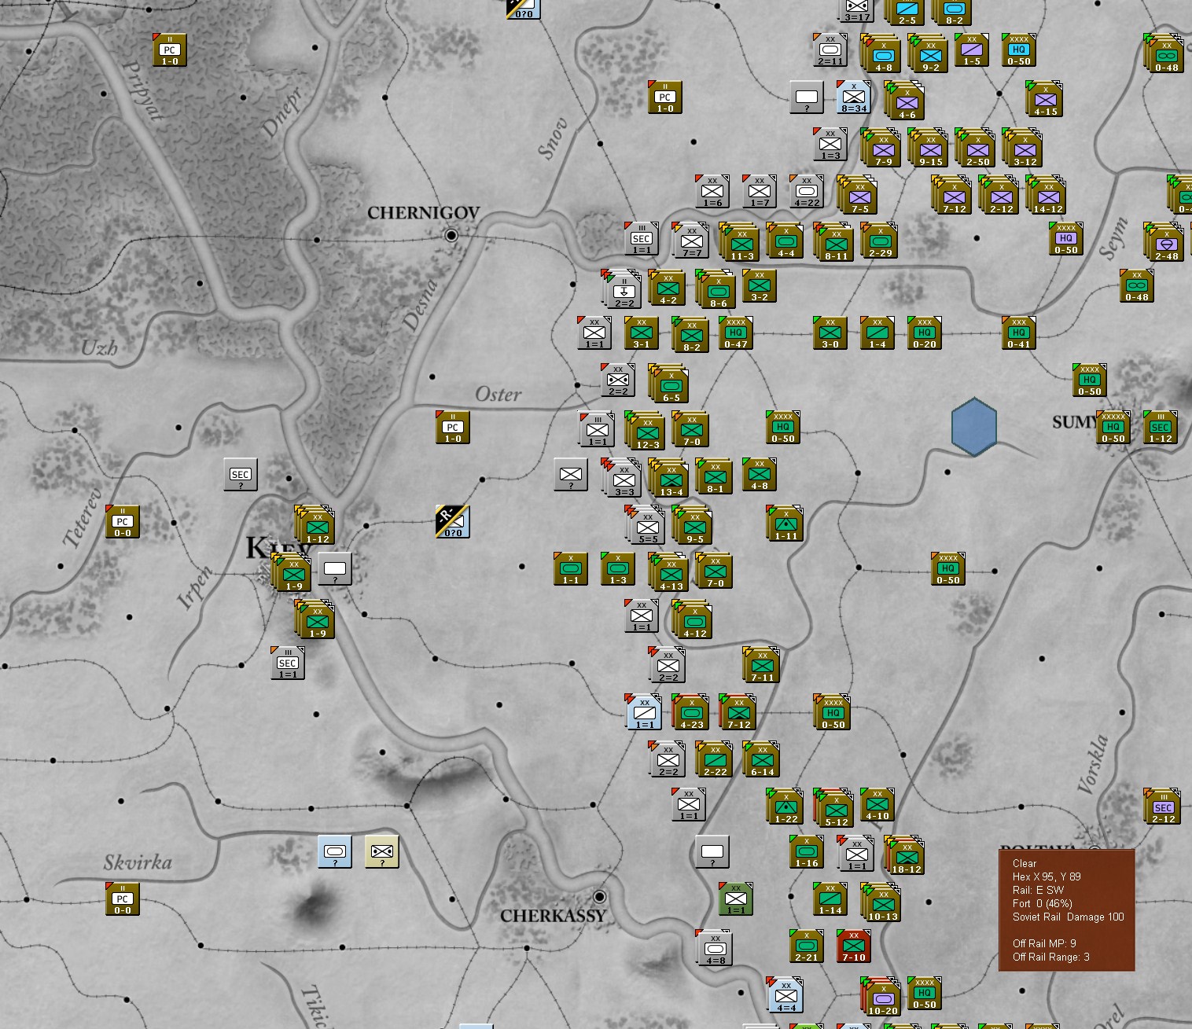Screen dimensions: 1192x1029
Task: Click the Chernigov city marker dot
Action: click(451, 235)
